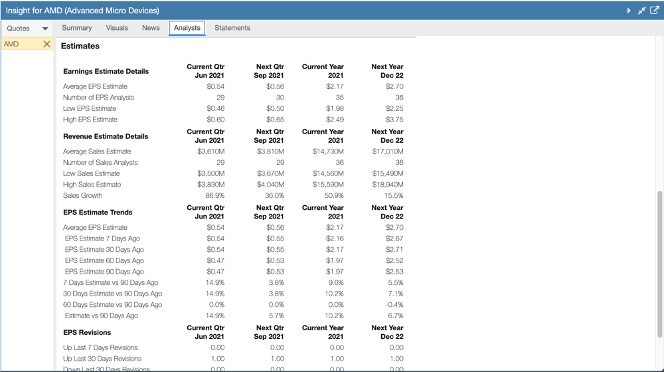Click EPS Estimate Trends heading

[x=98, y=213]
